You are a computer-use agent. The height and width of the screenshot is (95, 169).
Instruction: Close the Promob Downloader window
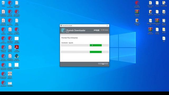tap(107, 26)
